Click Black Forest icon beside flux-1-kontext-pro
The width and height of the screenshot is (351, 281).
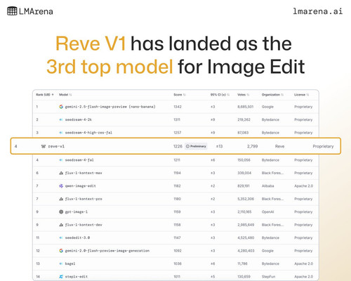click(x=61, y=199)
